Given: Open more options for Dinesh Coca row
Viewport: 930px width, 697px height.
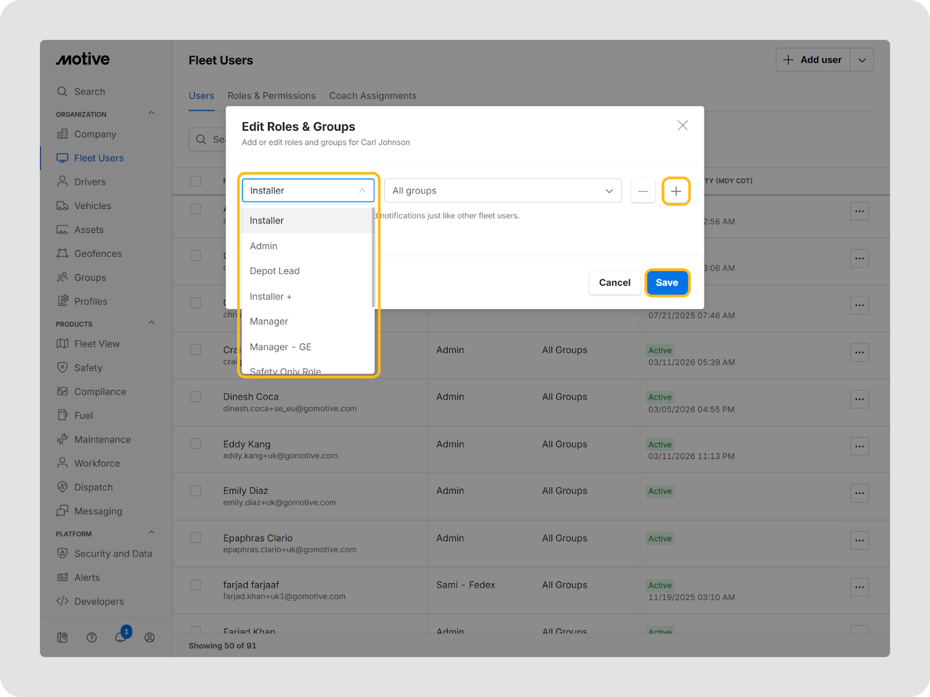Looking at the screenshot, I should (x=859, y=399).
